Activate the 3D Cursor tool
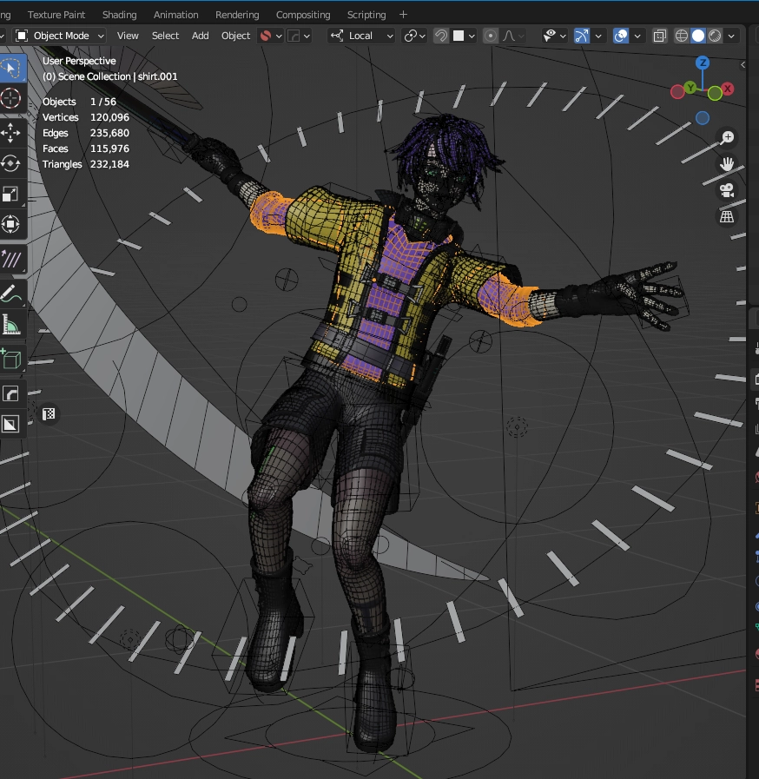Screen dimensions: 759x779 (x=11, y=97)
